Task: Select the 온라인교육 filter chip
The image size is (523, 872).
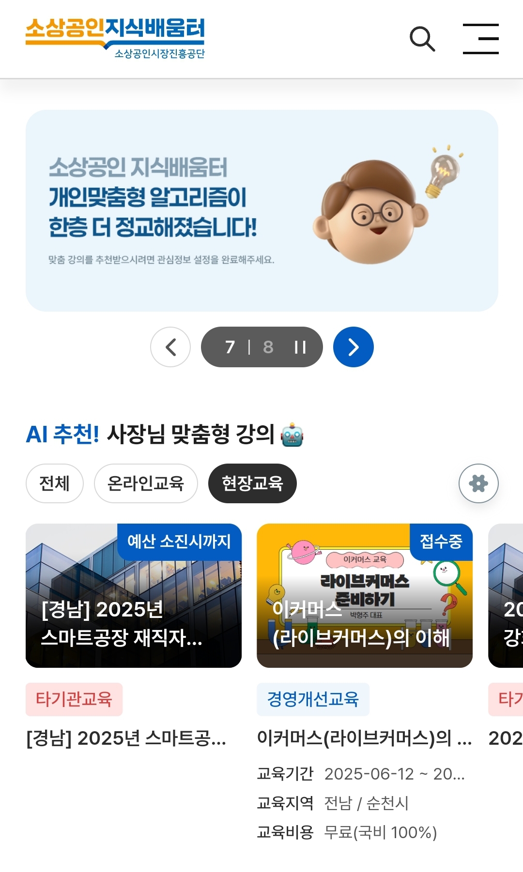Action: [x=146, y=483]
